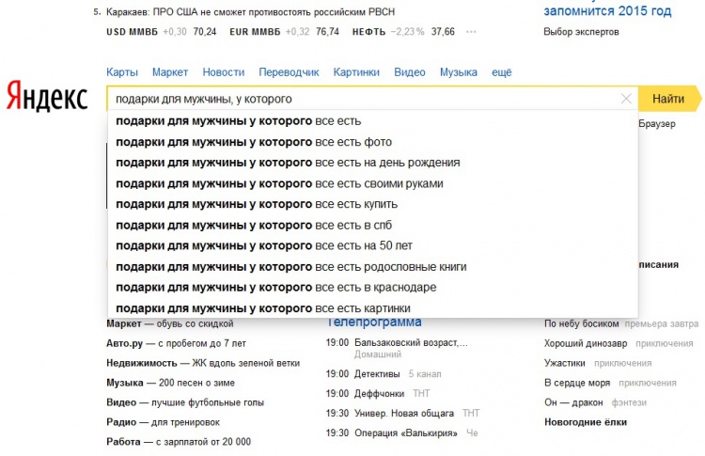Open TV listing 'Деффчонки' on ТНТ

(x=378, y=394)
